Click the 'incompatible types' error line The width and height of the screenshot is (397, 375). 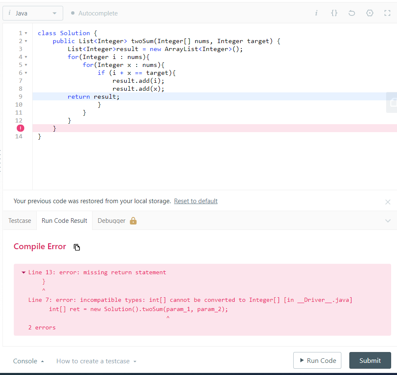coord(190,300)
